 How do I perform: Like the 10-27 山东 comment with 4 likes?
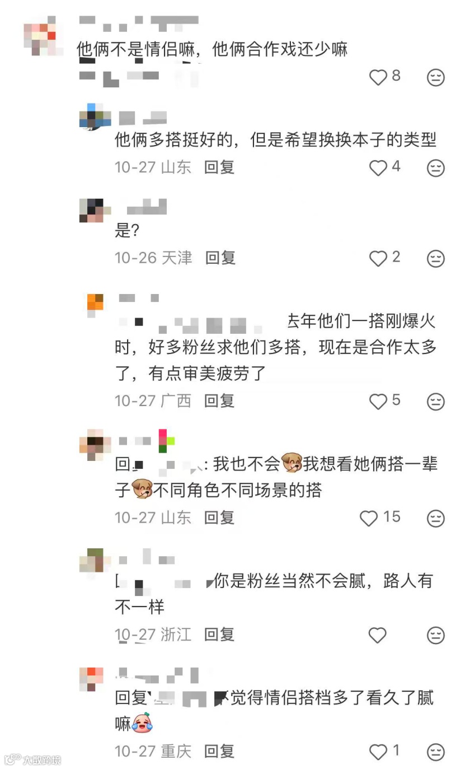click(x=378, y=167)
